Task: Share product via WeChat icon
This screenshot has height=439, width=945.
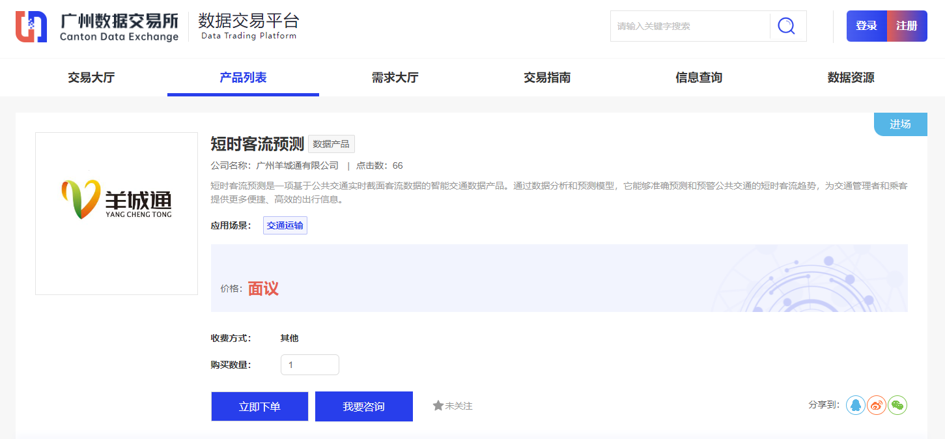Action: click(x=897, y=405)
